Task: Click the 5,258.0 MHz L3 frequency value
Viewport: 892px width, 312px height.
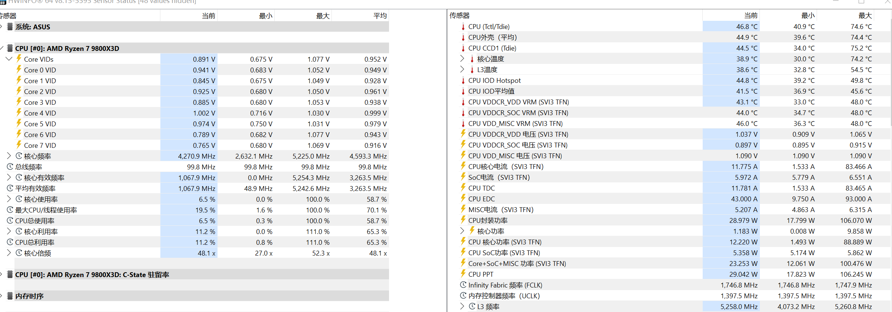Action: tap(739, 306)
